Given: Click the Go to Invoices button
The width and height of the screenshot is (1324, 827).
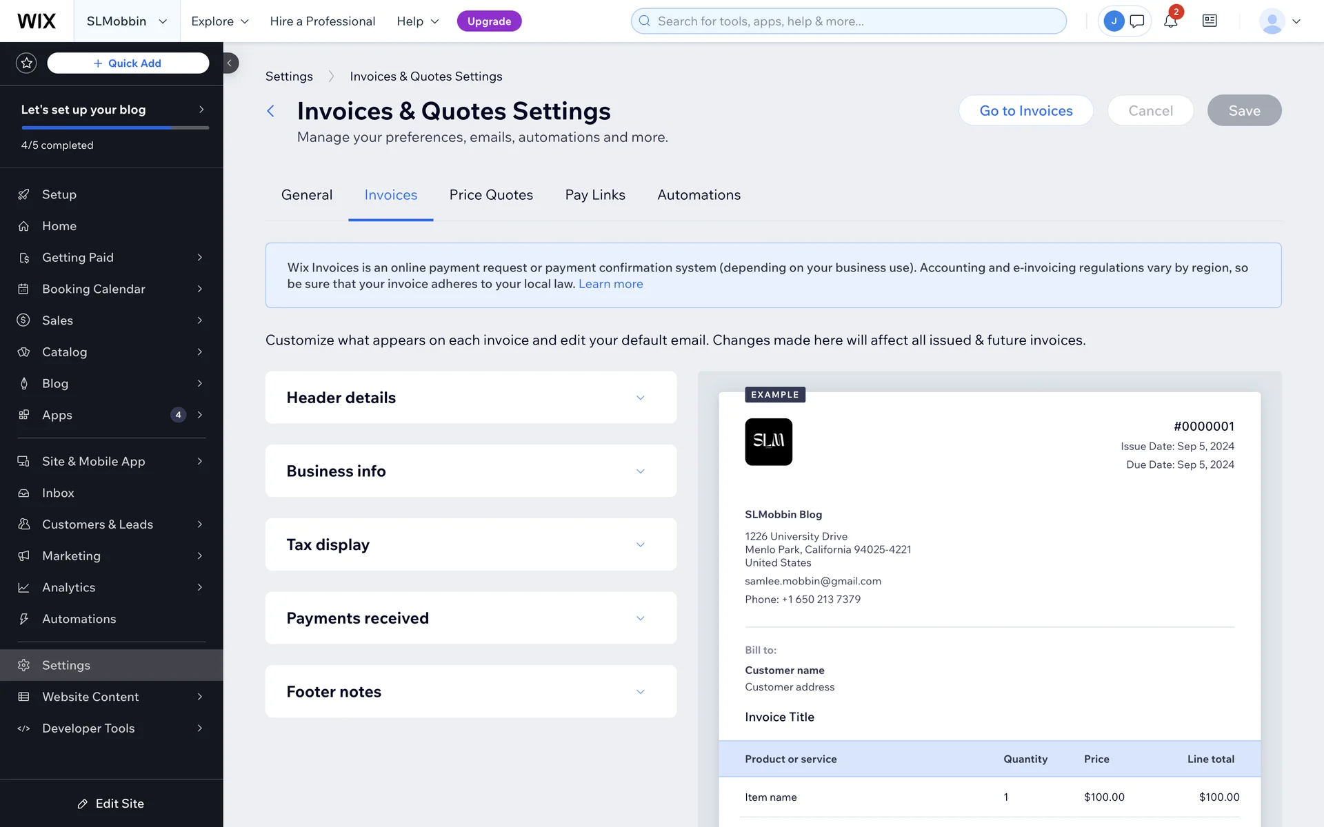Looking at the screenshot, I should pyautogui.click(x=1025, y=111).
